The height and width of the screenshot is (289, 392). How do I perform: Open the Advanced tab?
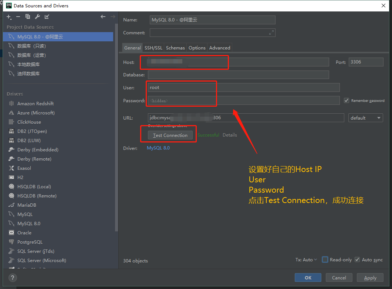tap(220, 48)
